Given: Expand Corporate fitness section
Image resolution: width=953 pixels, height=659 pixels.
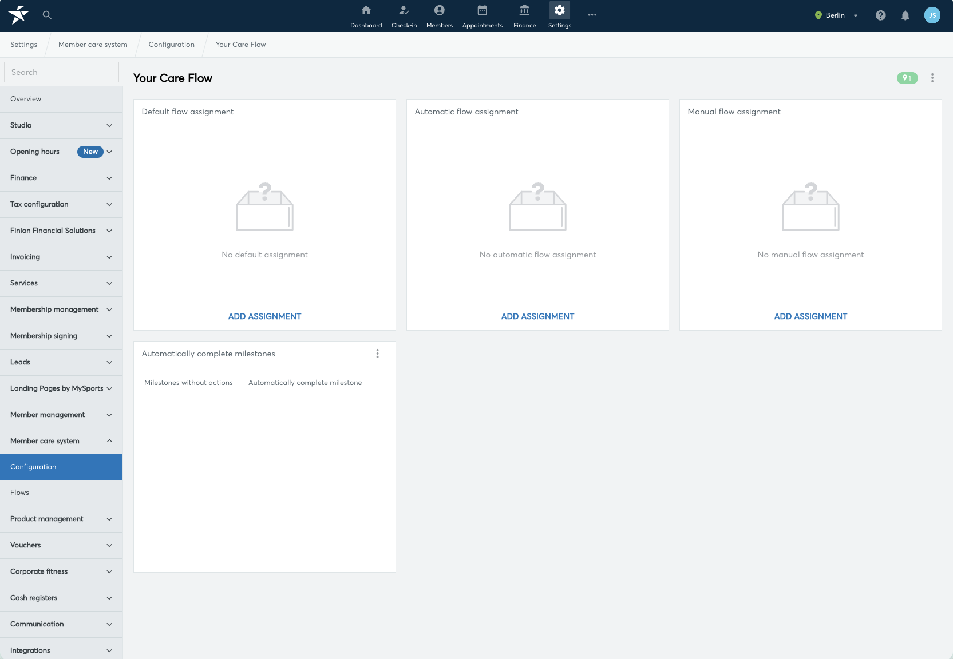Looking at the screenshot, I should pyautogui.click(x=61, y=571).
